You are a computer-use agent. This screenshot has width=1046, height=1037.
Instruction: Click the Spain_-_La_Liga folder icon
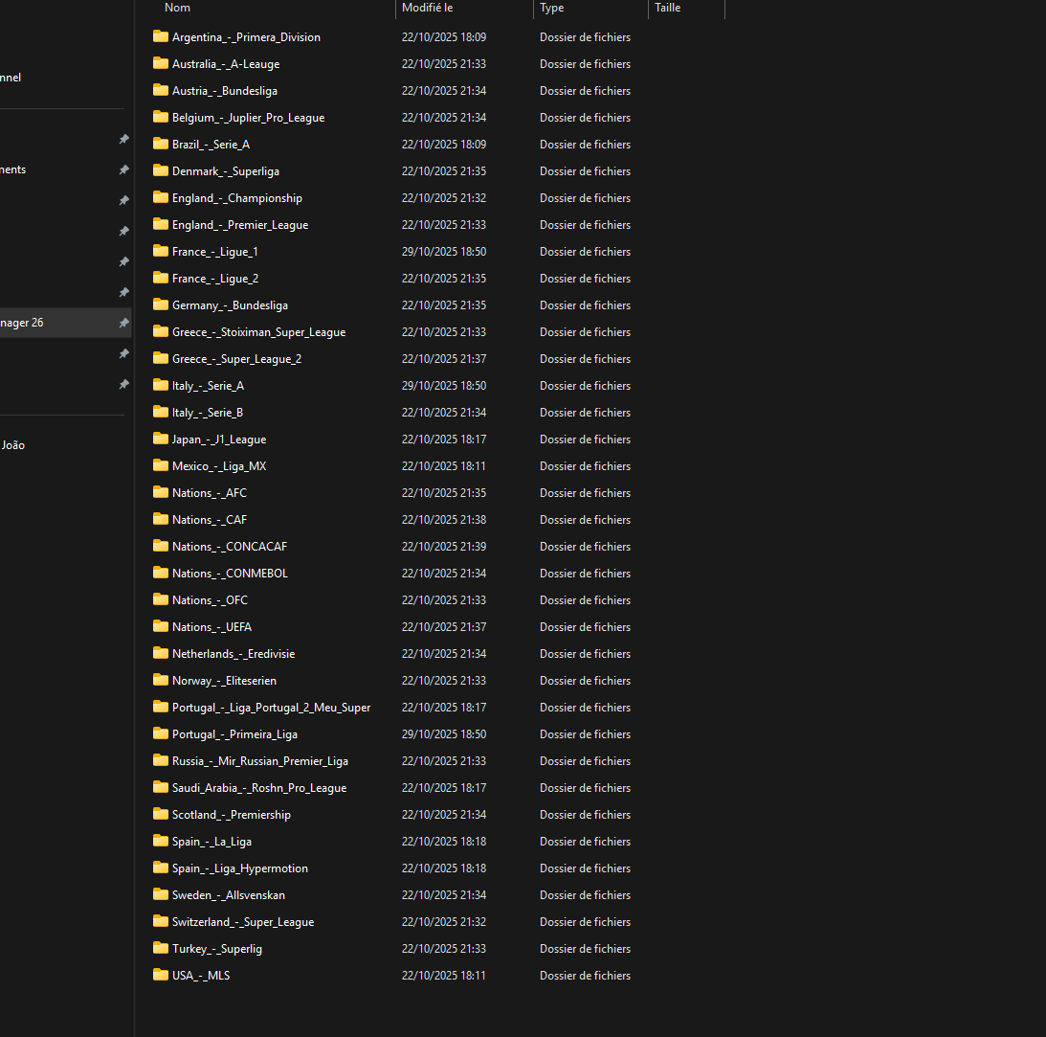[160, 841]
